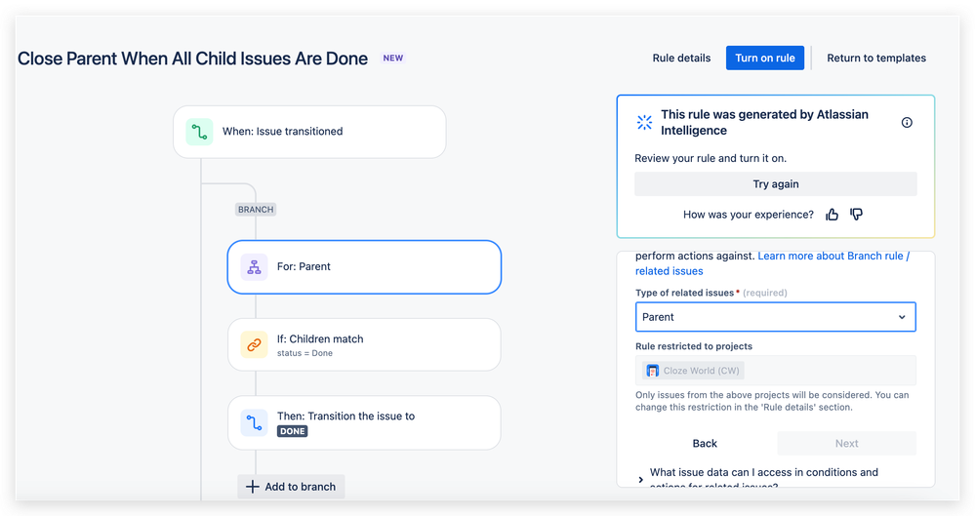Select the If: Children match condition

364,345
